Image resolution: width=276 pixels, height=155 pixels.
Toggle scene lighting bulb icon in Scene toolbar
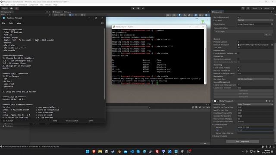pos(179,15)
